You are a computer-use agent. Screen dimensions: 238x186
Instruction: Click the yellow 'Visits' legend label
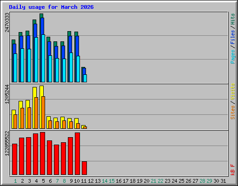(x=232, y=92)
